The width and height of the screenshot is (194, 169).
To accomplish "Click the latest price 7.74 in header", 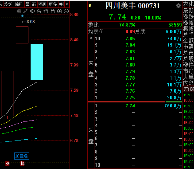I will coord(118,17).
